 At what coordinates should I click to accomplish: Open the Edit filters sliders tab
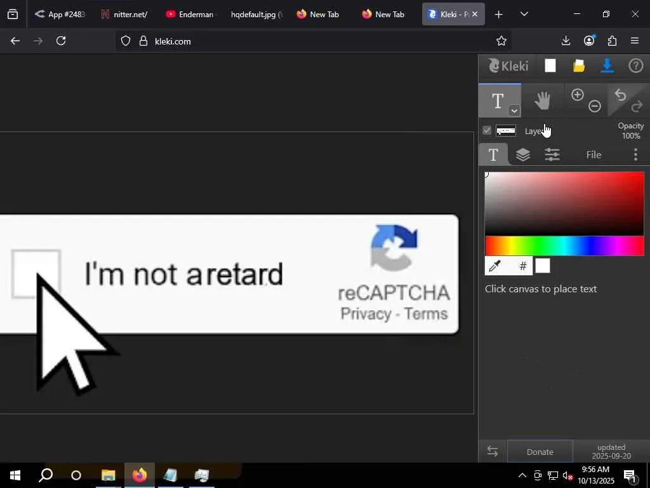(x=552, y=155)
